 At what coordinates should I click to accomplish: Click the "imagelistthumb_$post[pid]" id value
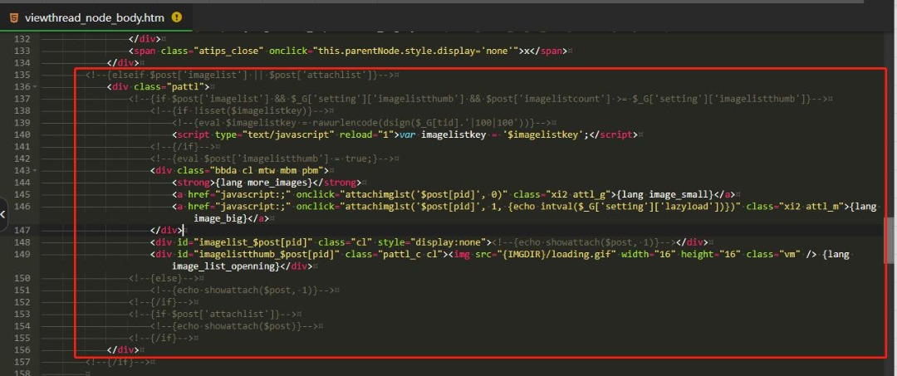point(267,254)
